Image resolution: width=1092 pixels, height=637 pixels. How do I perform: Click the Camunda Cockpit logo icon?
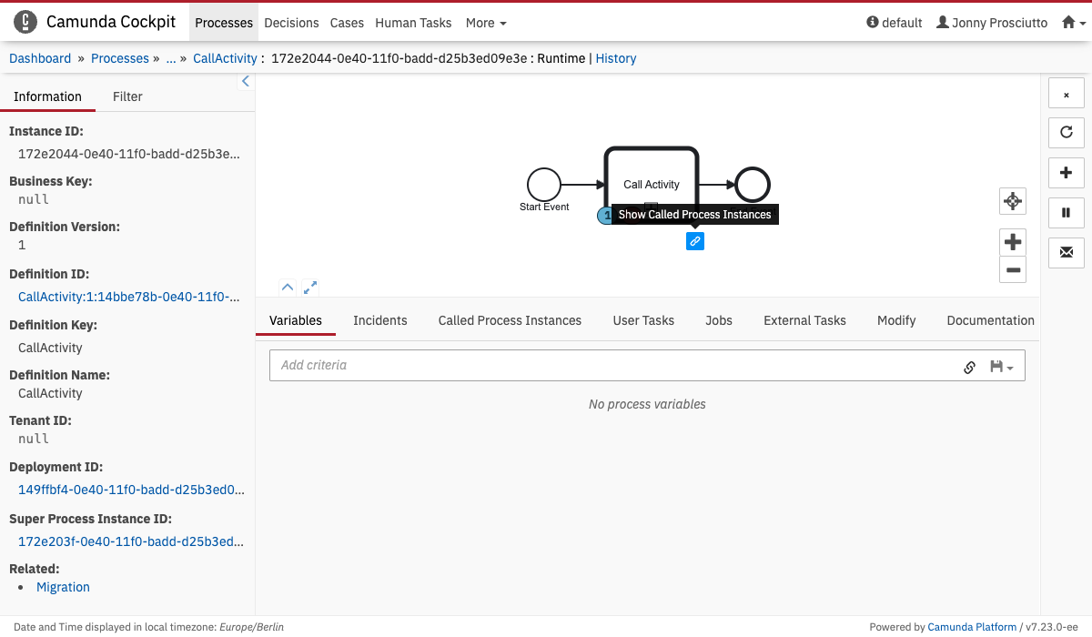click(25, 22)
